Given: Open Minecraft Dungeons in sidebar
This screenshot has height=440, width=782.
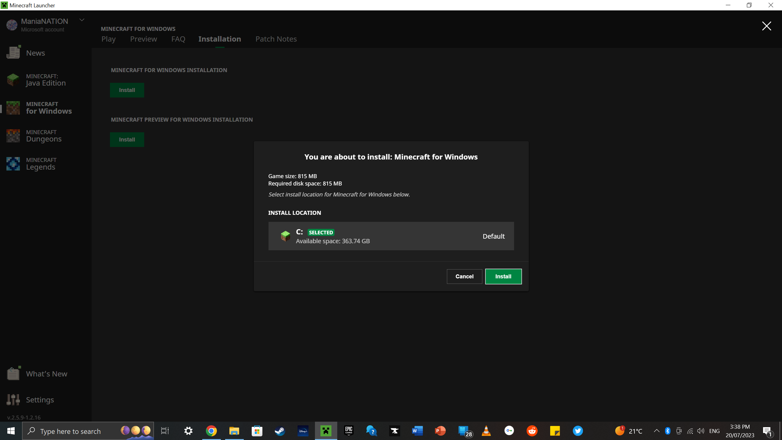Looking at the screenshot, I should click(44, 136).
